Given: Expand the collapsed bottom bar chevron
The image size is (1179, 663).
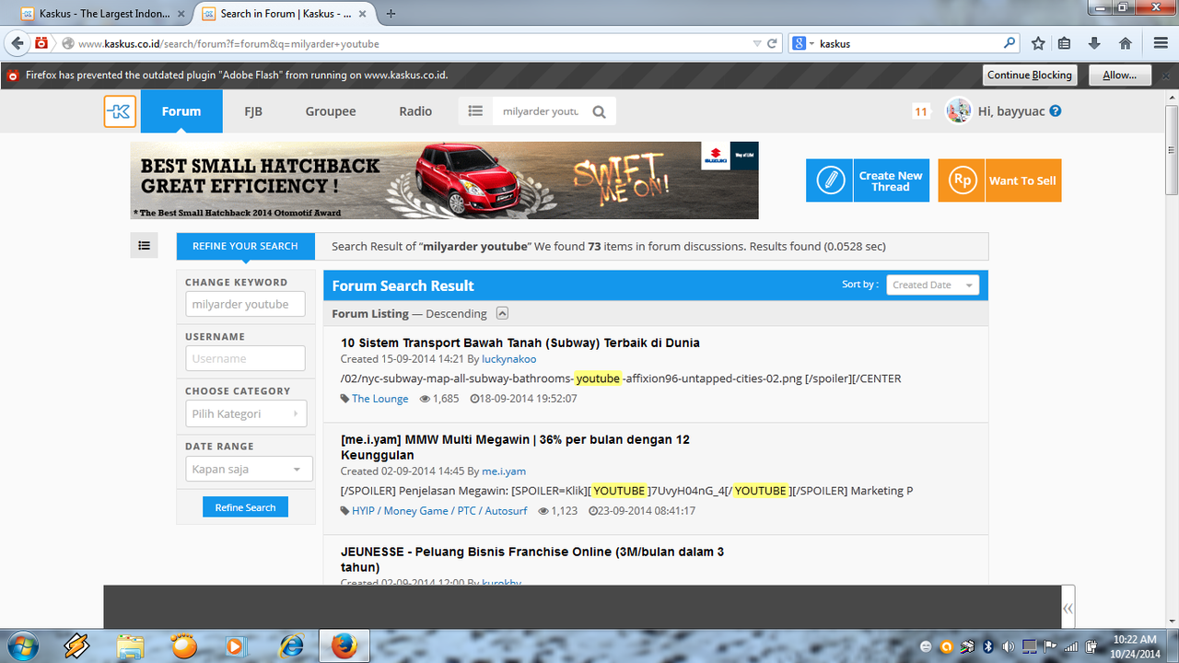Looking at the screenshot, I should click(x=1068, y=608).
